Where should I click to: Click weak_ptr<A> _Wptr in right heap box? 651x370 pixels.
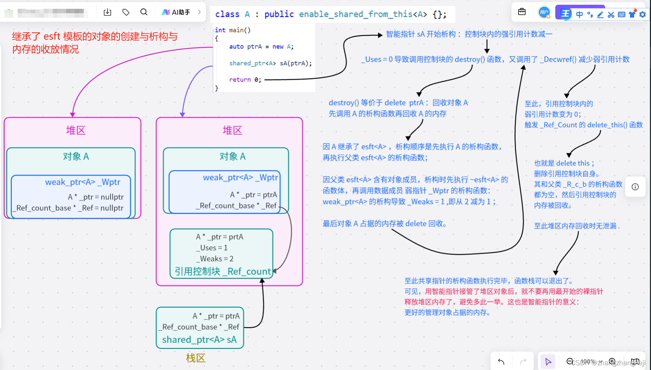(x=241, y=177)
